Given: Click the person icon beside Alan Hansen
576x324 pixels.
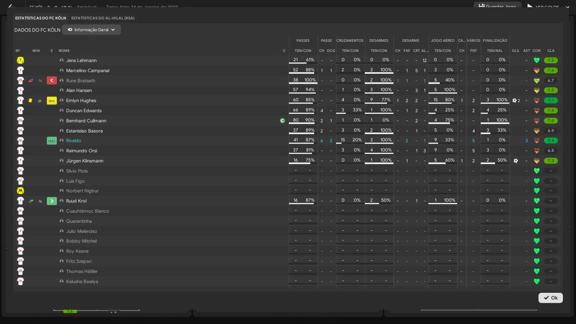Looking at the screenshot, I should (x=62, y=90).
